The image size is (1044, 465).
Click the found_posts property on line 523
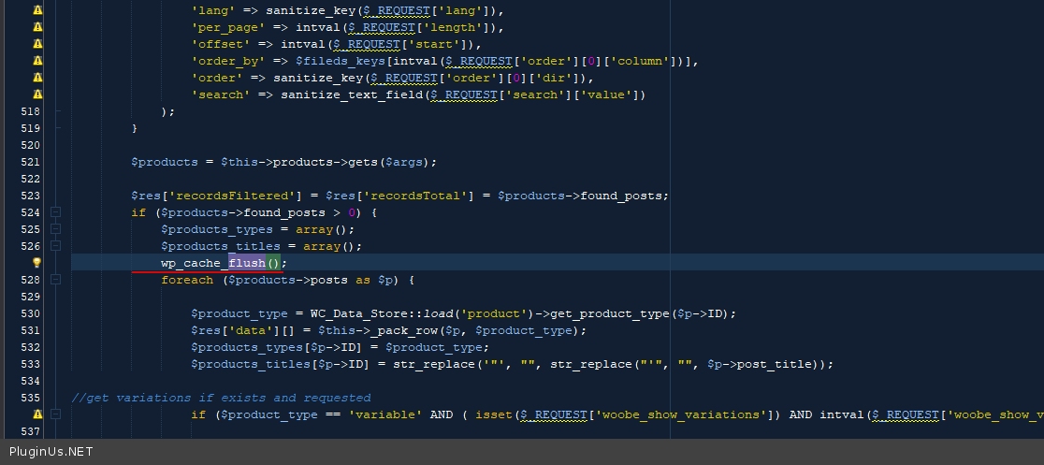(623, 196)
